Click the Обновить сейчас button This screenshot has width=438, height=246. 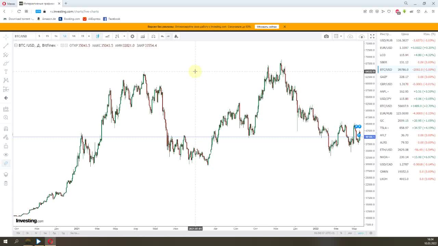point(267,27)
